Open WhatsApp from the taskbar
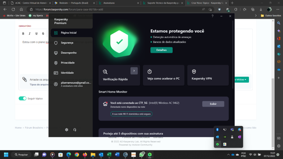 [x=142, y=154]
